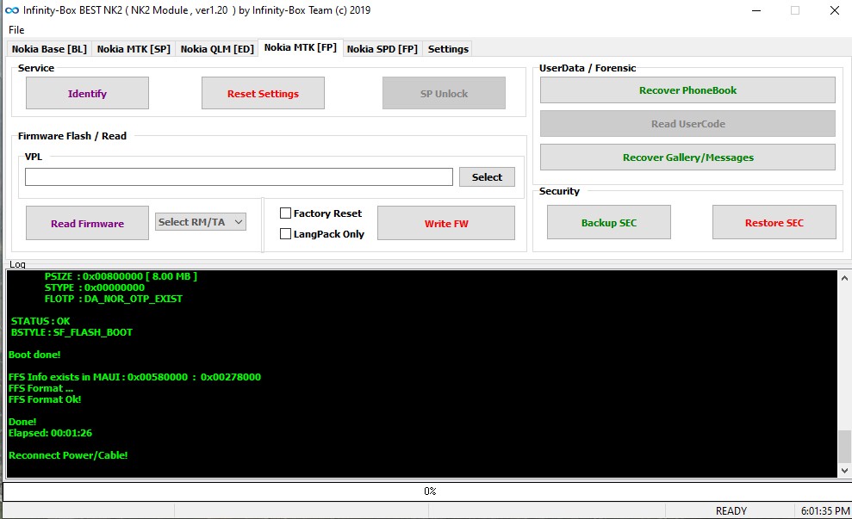Switch to Nokia Base [BL] tab
Image resolution: width=852 pixels, height=519 pixels.
(x=49, y=49)
